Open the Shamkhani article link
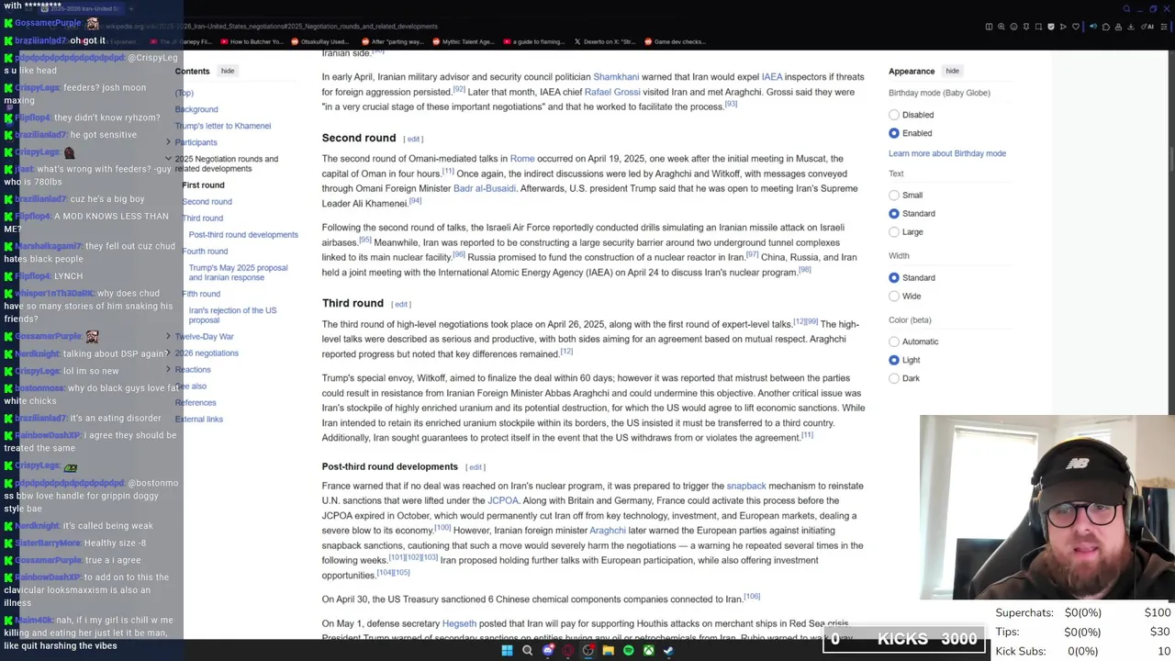The height and width of the screenshot is (661, 1175). pyautogui.click(x=616, y=77)
